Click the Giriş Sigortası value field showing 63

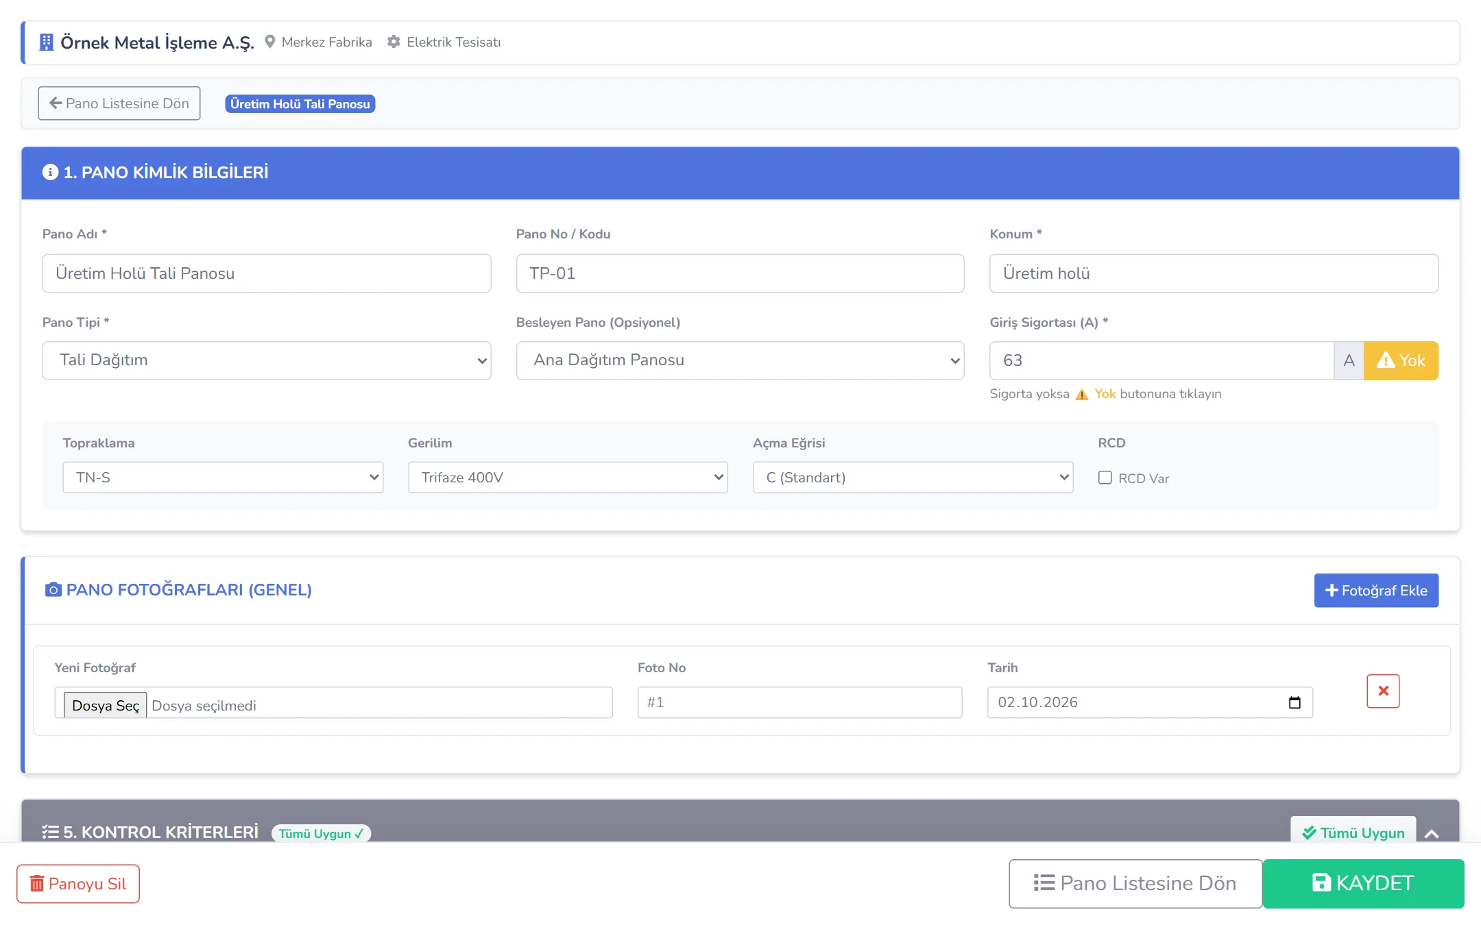(x=1161, y=360)
